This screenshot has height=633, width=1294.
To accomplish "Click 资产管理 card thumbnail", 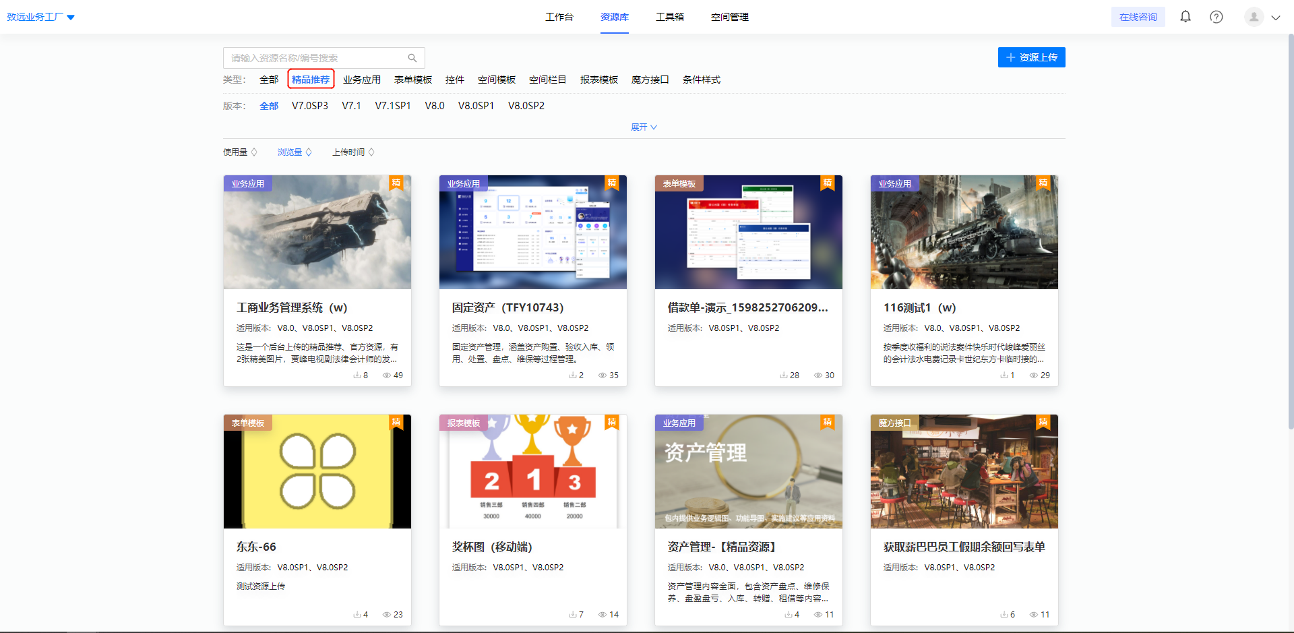I will (749, 472).
